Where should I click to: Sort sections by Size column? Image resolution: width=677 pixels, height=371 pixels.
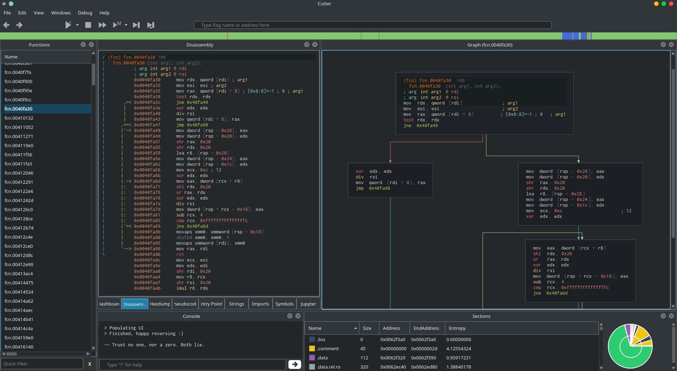click(369, 328)
